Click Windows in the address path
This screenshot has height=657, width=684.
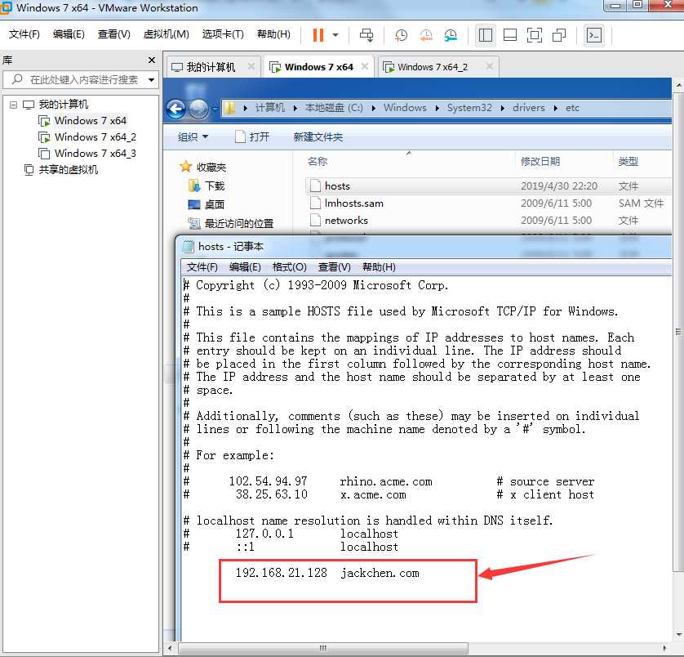pyautogui.click(x=405, y=108)
